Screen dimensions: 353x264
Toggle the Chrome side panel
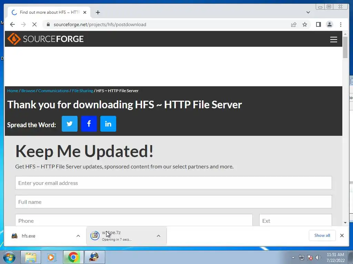(318, 24)
